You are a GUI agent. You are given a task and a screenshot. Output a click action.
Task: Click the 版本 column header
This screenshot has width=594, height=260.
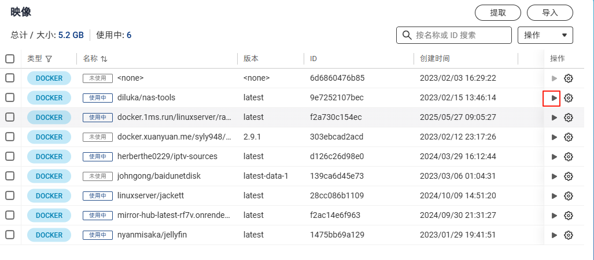251,59
